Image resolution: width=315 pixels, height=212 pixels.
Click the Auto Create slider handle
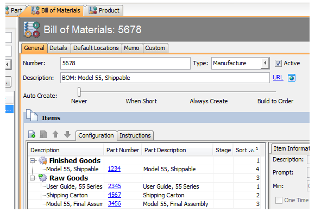click(x=79, y=92)
